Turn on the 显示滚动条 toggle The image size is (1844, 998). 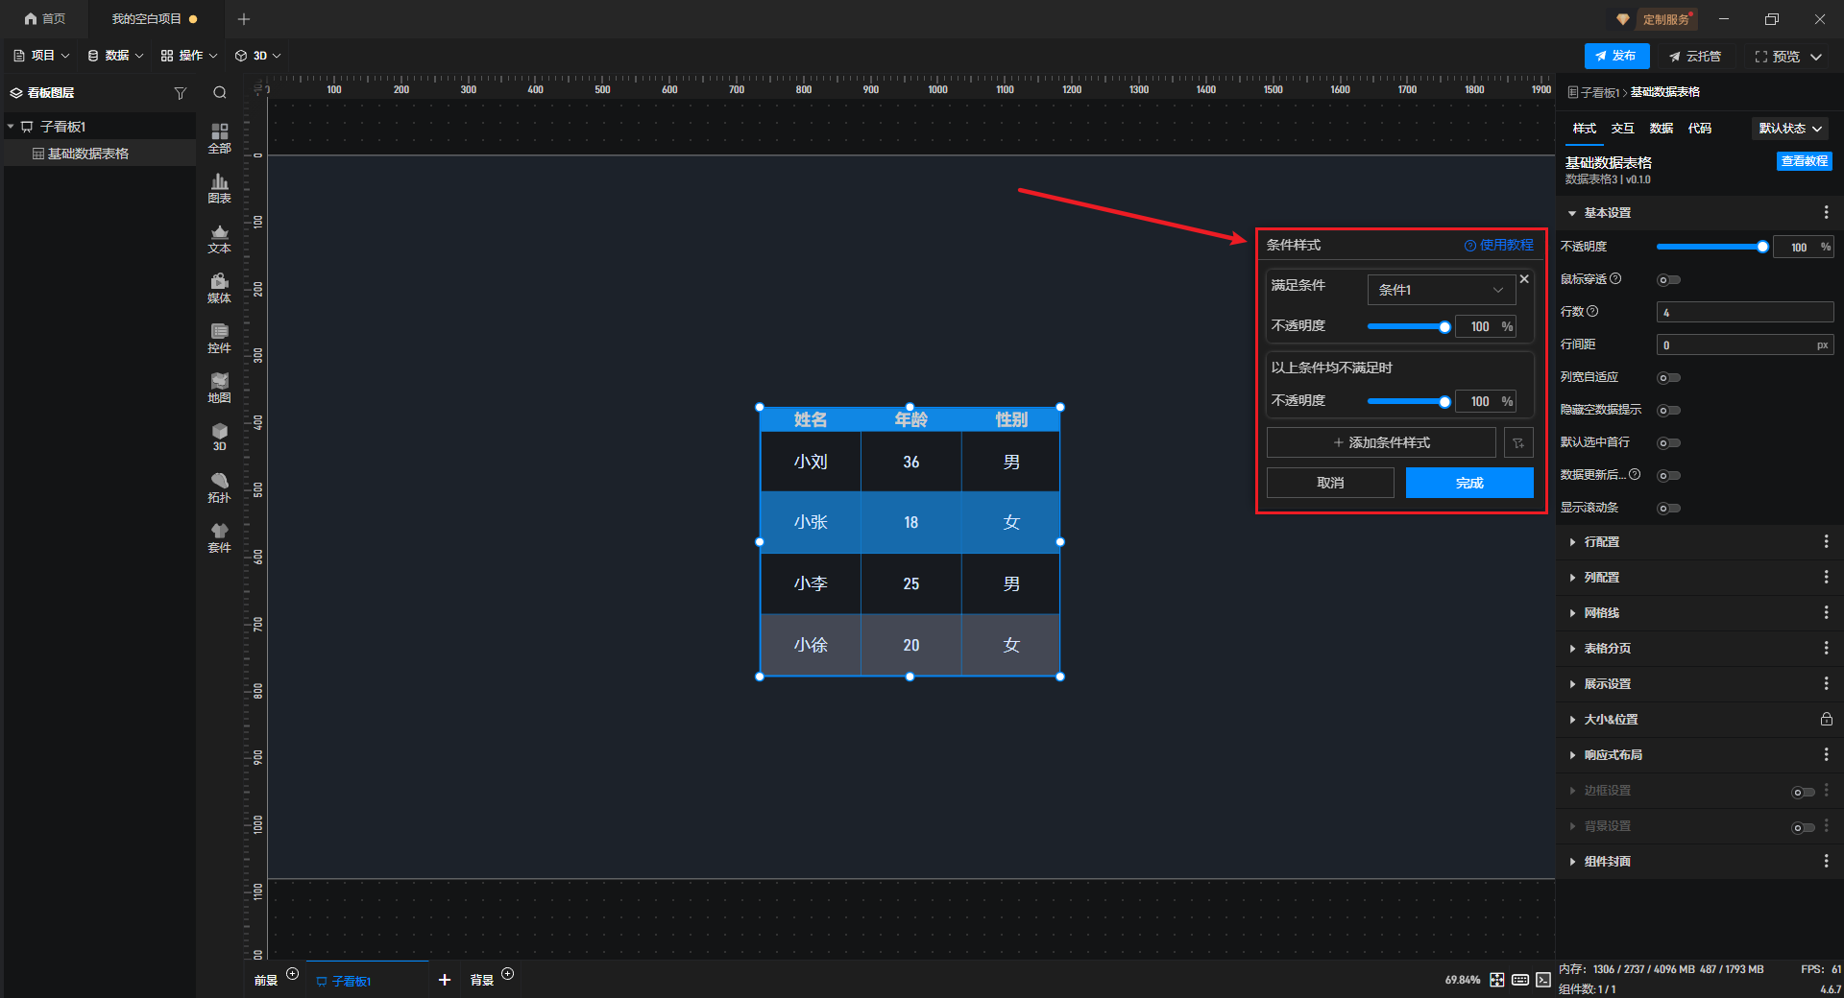coord(1668,509)
